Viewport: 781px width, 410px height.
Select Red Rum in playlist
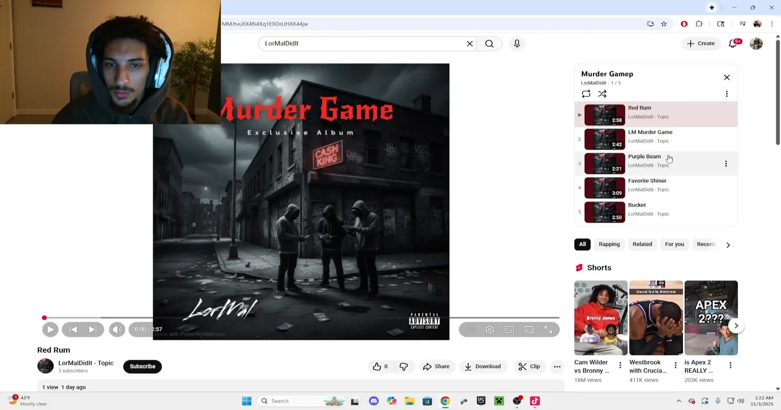tap(656, 114)
